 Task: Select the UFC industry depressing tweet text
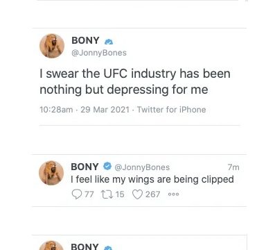point(135,82)
